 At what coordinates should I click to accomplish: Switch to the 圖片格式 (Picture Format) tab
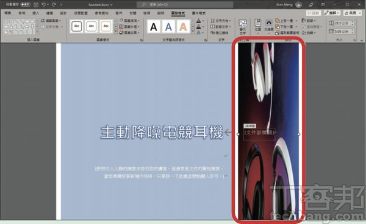[x=199, y=13]
